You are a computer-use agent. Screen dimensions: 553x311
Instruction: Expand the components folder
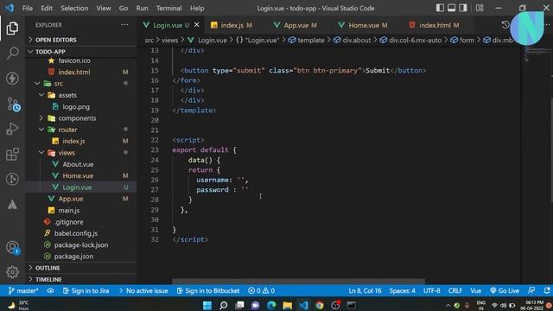click(81, 118)
